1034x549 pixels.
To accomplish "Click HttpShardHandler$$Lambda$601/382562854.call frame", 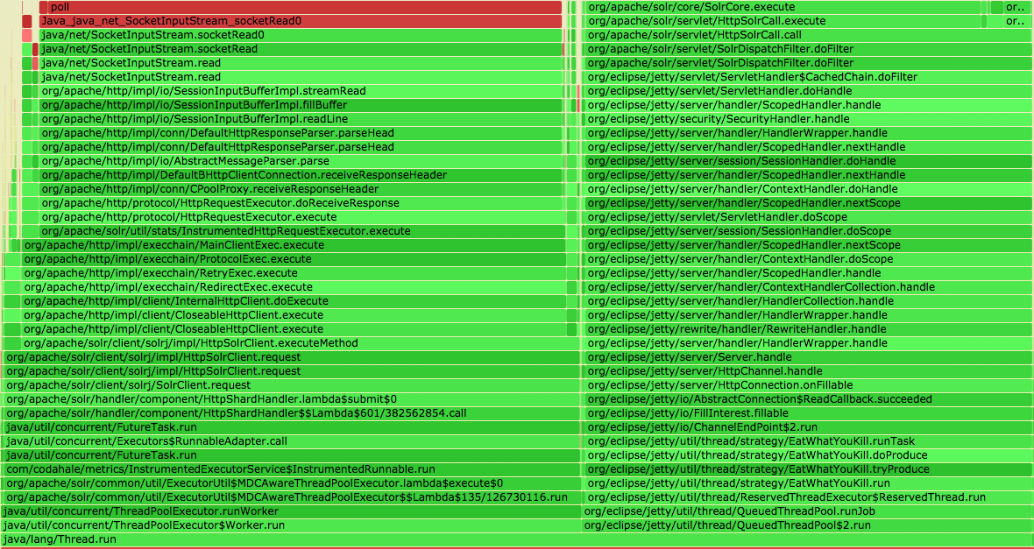I will point(292,413).
